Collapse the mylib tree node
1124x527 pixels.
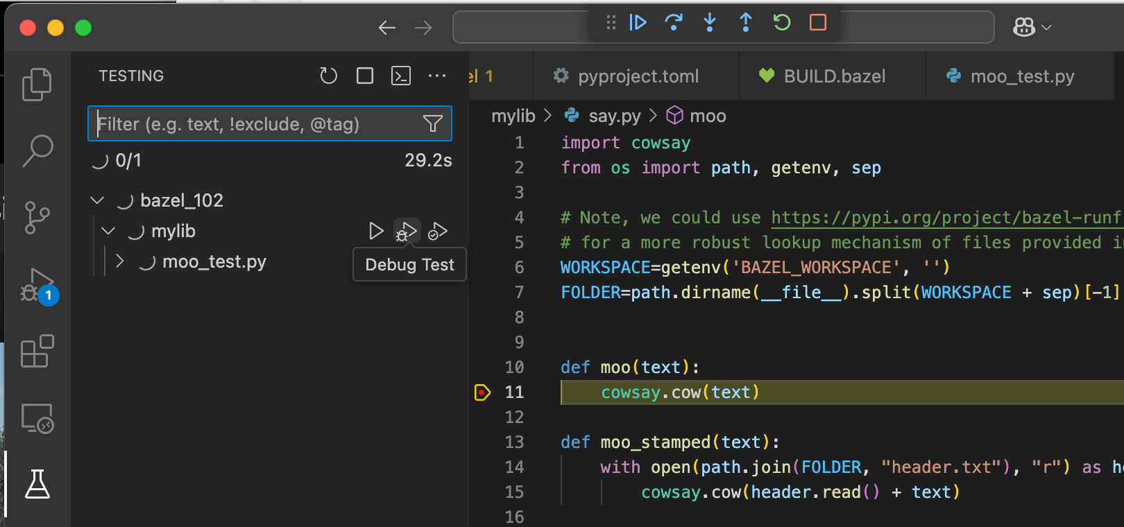(x=108, y=231)
